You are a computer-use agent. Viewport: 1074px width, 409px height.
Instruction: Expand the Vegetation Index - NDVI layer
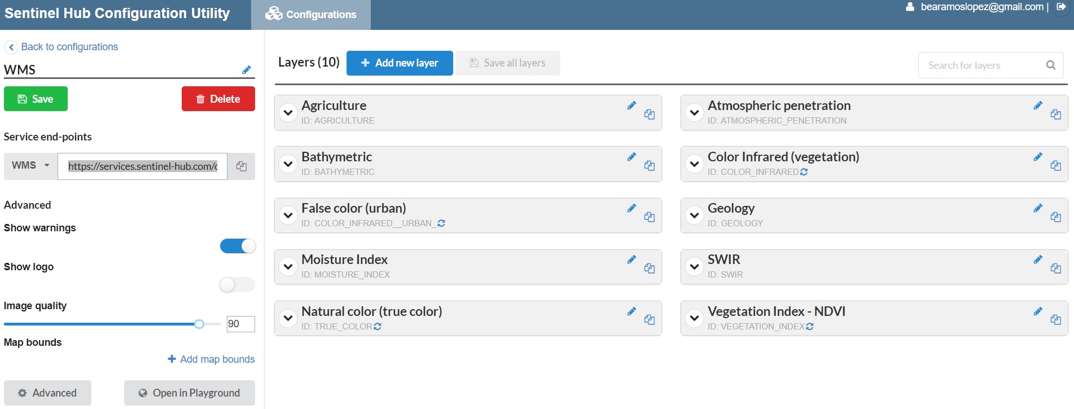(x=695, y=318)
